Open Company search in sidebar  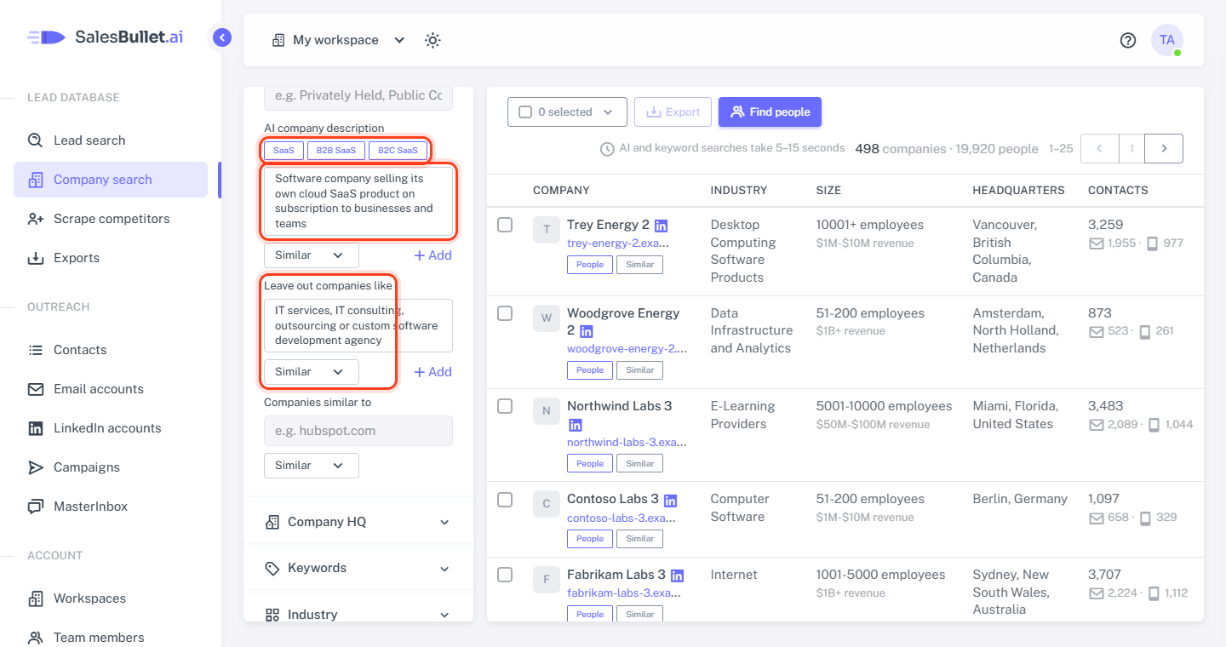point(111,180)
